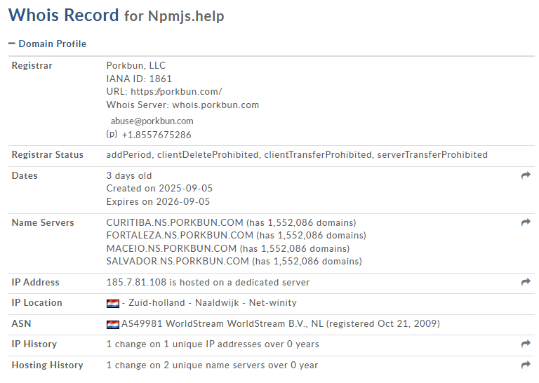This screenshot has width=539, height=383.
Task: Click the arrow icon in Dates row
Action: [x=526, y=176]
